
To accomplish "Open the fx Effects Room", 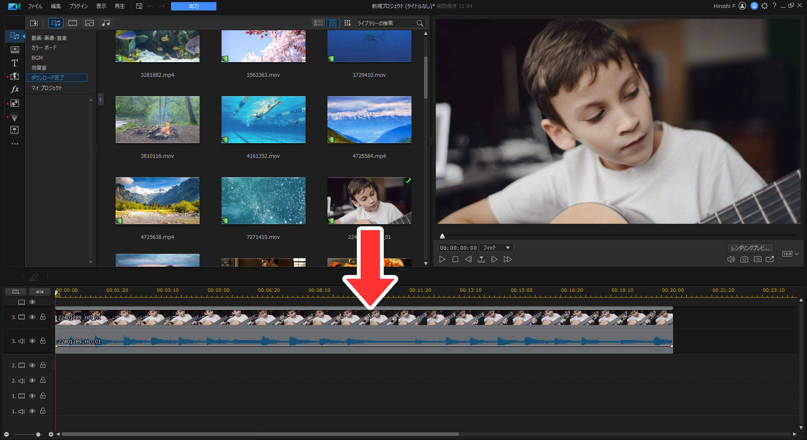I will pyautogui.click(x=15, y=89).
